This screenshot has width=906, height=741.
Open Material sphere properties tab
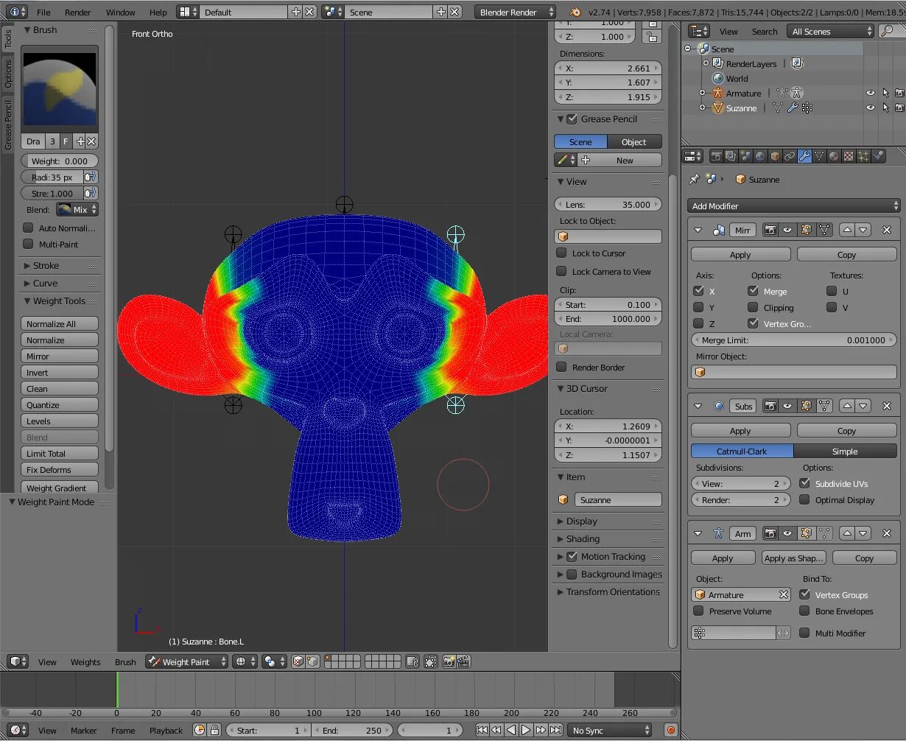[x=834, y=156]
